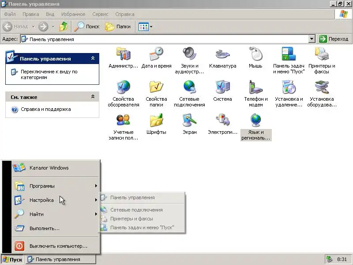This screenshot has width=353, height=265.
Task: Open the forward history dropdown arrow
Action: tap(53, 26)
